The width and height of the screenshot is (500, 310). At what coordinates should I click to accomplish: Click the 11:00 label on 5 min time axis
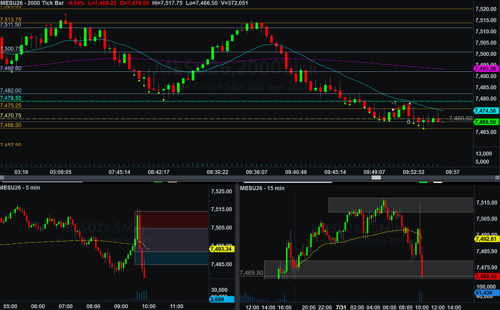pyautogui.click(x=176, y=306)
